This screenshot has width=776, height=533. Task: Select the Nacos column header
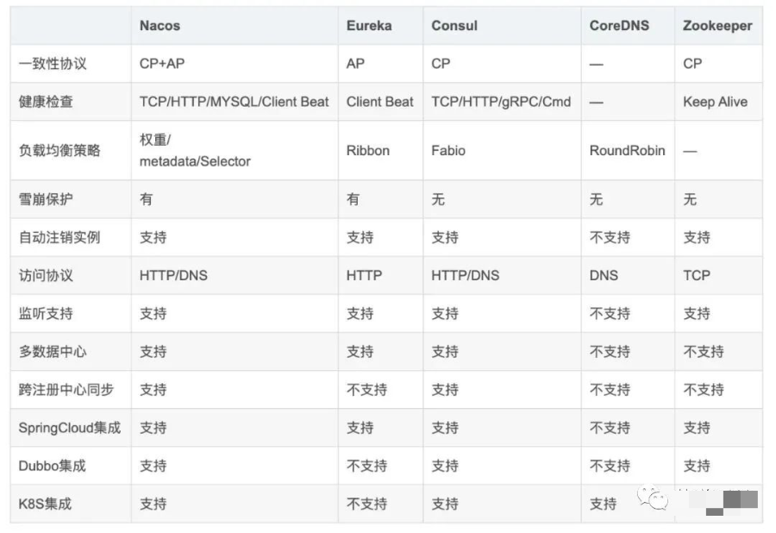[160, 26]
